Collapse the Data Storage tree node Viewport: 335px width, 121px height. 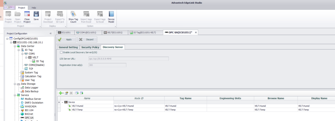15,84
